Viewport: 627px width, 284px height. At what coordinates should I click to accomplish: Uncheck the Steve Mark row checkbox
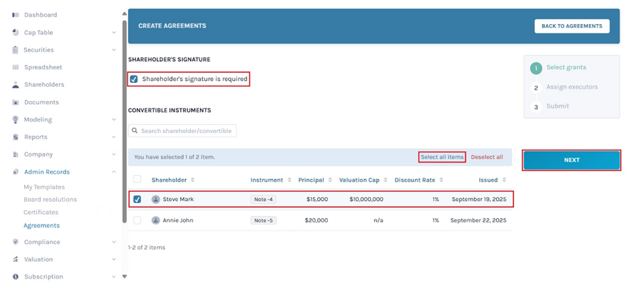pos(137,199)
